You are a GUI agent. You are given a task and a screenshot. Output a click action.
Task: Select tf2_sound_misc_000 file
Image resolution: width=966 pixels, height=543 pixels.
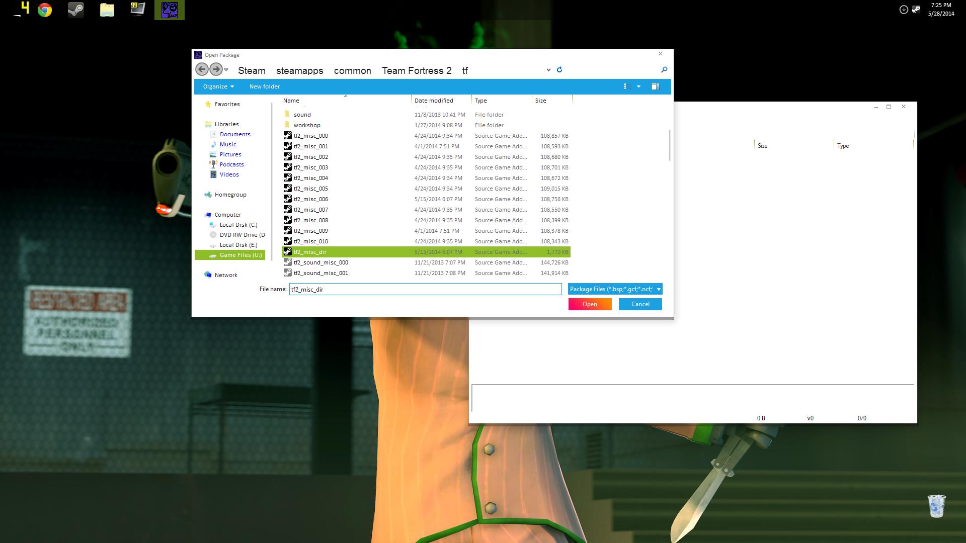point(426,262)
